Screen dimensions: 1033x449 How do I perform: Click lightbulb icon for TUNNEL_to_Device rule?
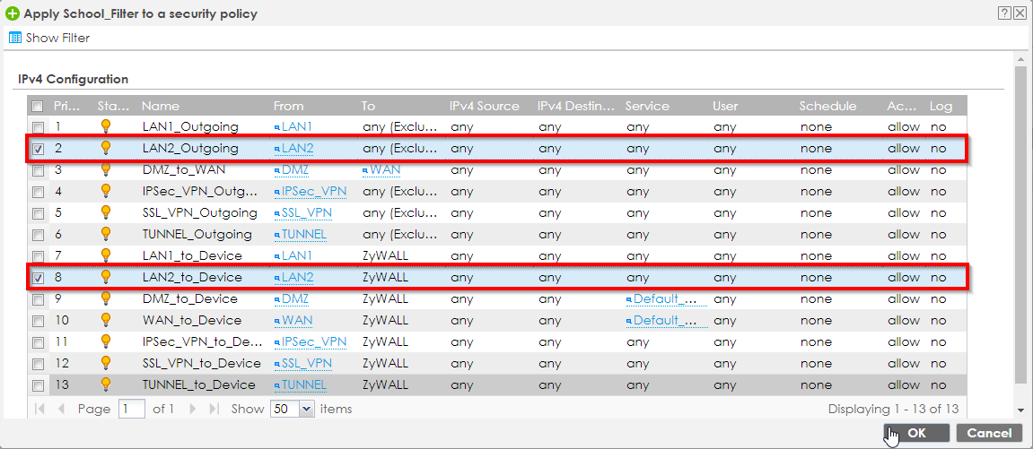click(x=105, y=384)
